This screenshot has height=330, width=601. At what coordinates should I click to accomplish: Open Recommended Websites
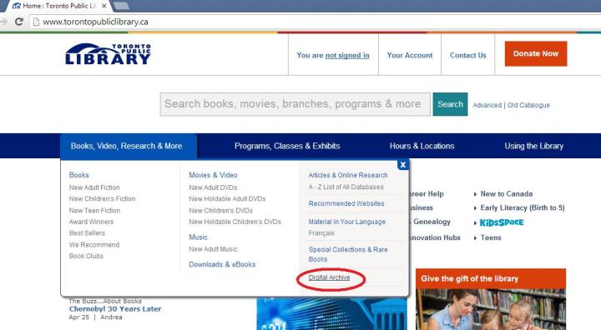point(346,203)
